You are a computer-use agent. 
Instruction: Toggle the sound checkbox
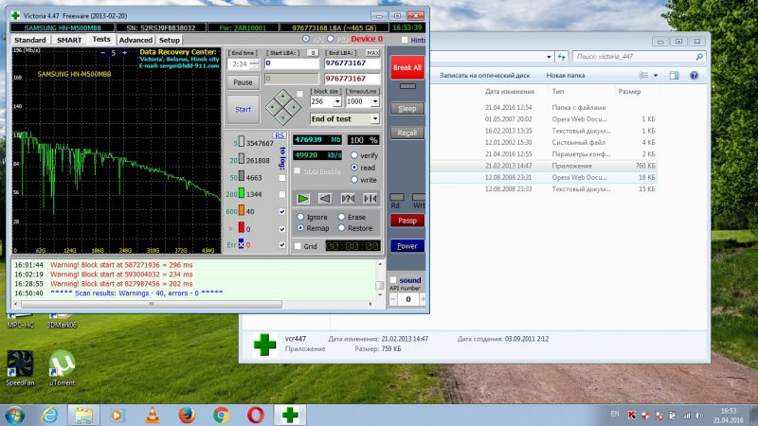(393, 280)
